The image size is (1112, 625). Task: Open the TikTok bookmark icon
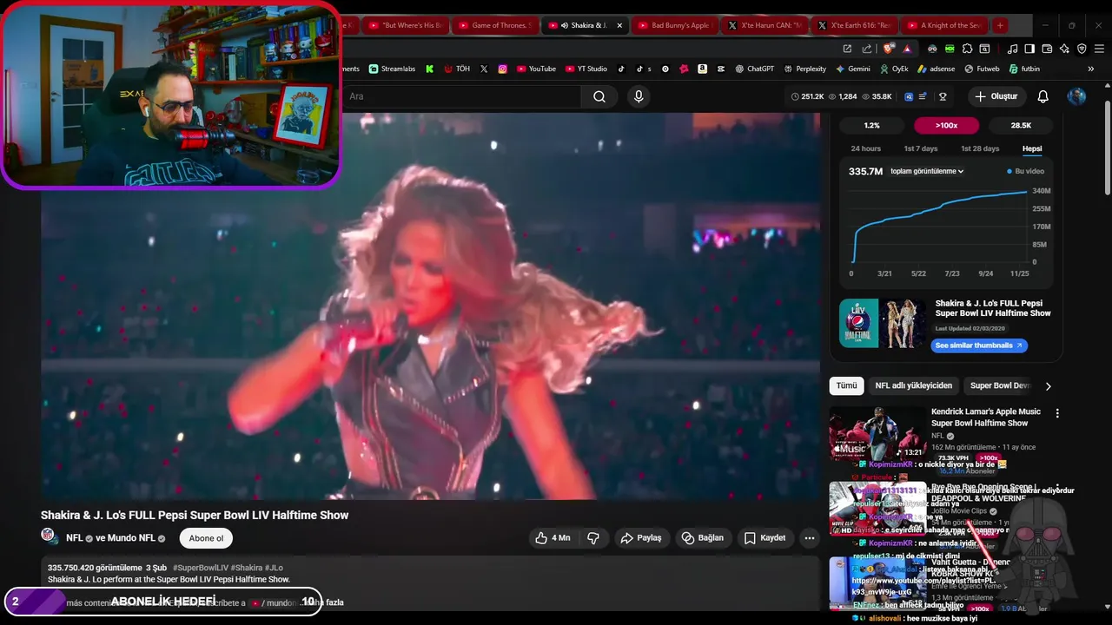point(621,69)
